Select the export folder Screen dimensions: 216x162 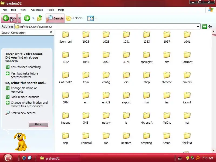point(126,98)
